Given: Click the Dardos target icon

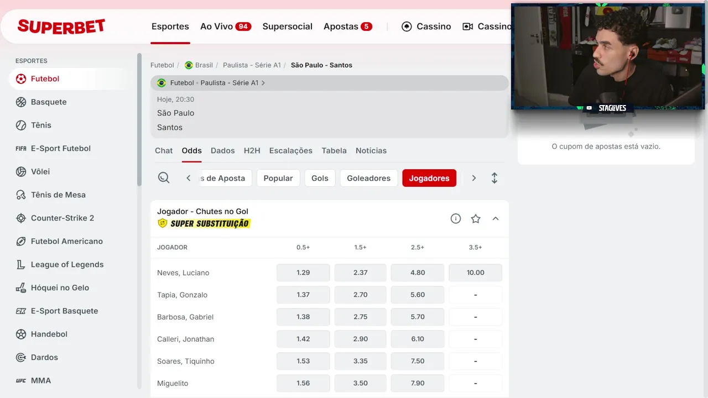Looking at the screenshot, I should [21, 358].
